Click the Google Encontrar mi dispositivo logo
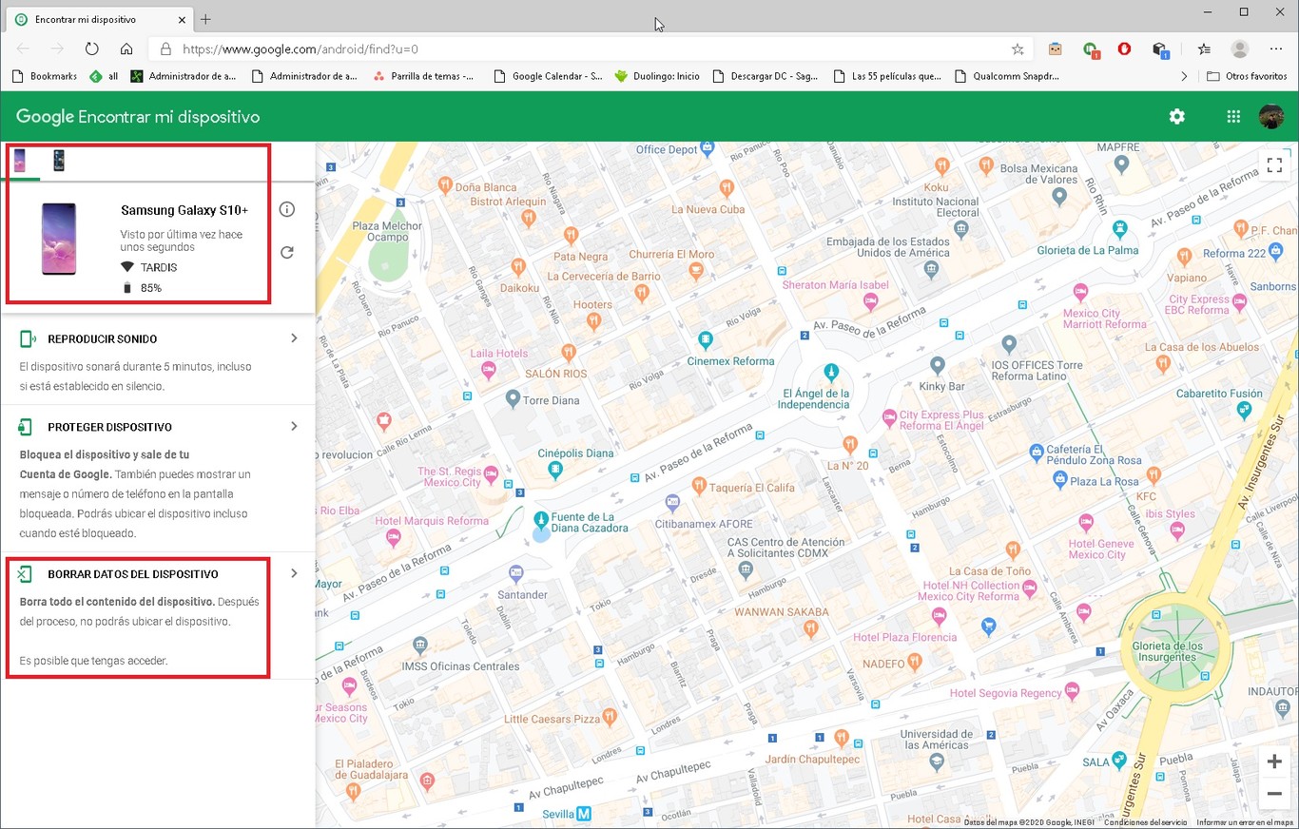This screenshot has height=829, width=1299. pos(138,117)
